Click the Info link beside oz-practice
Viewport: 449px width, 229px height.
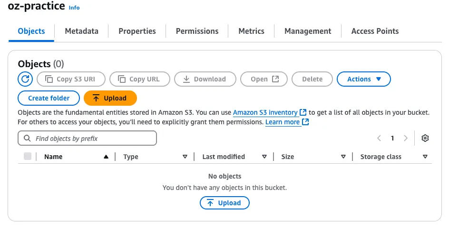74,8
